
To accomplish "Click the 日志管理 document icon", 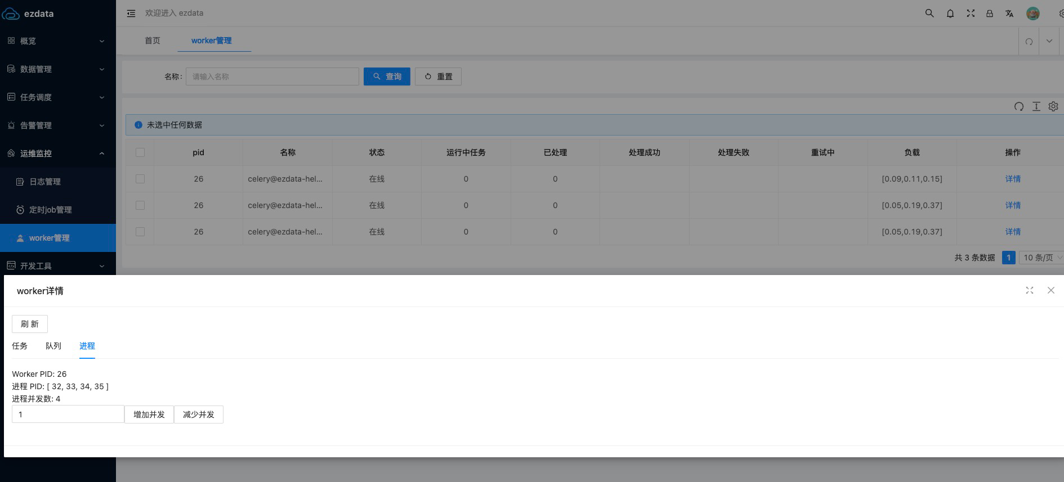I will tap(20, 182).
